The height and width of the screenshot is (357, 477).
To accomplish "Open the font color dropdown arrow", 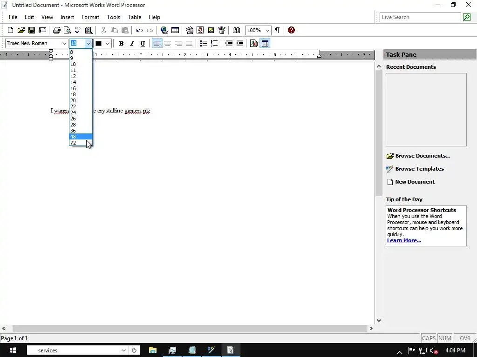I will [108, 43].
